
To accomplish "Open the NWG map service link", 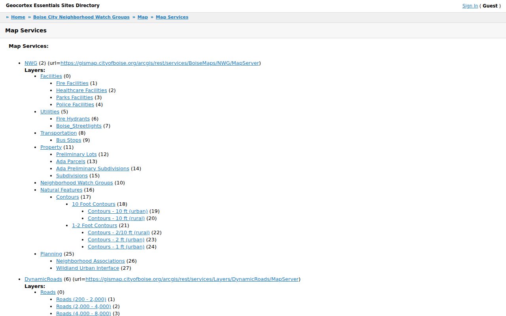I will coord(31,63).
